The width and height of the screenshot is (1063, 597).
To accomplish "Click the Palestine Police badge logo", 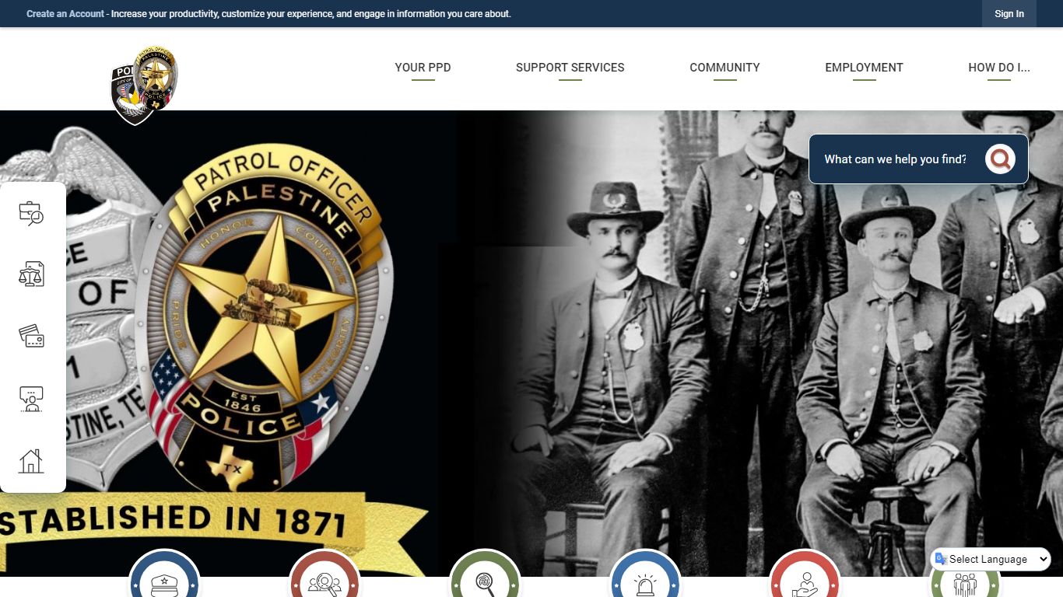I will point(145,85).
